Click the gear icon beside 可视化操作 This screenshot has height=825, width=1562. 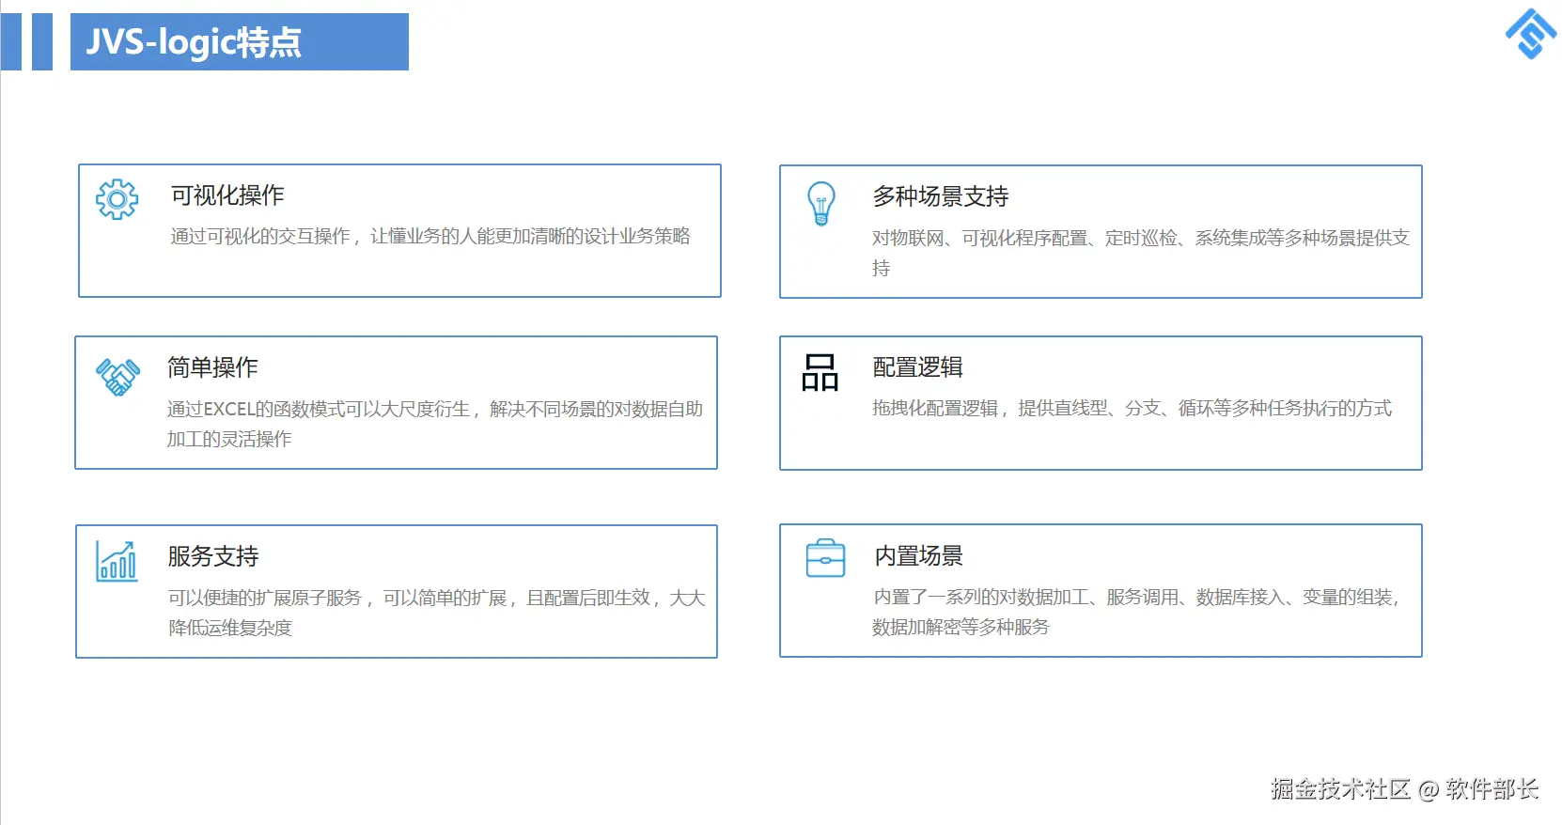(117, 199)
